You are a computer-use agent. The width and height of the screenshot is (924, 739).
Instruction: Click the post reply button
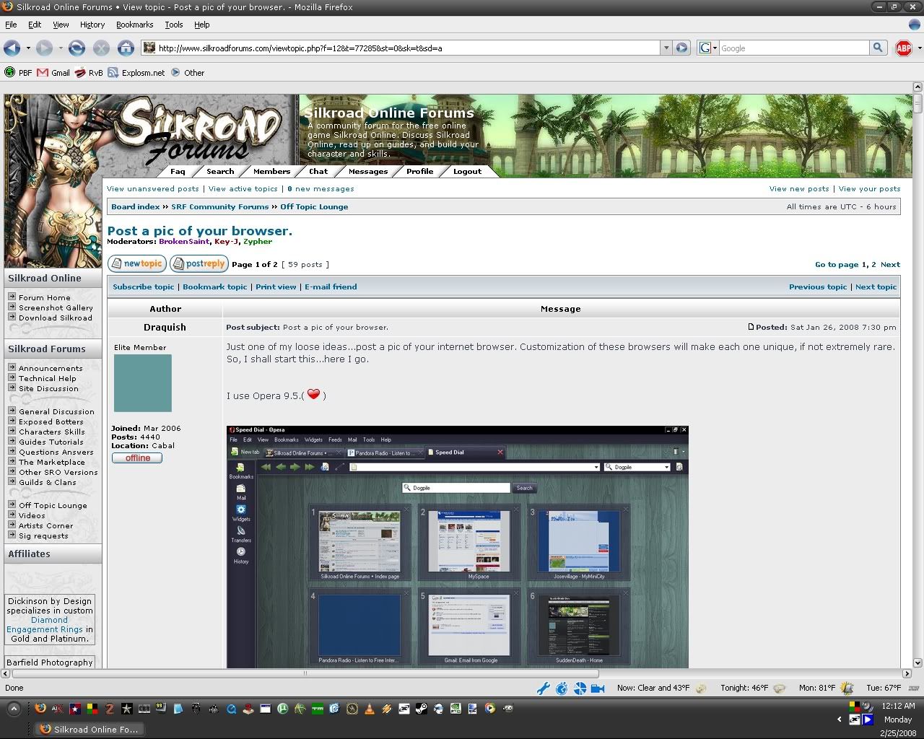click(199, 264)
